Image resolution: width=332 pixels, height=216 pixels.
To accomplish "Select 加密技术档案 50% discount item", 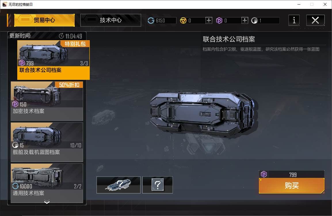I will pos(47,101).
